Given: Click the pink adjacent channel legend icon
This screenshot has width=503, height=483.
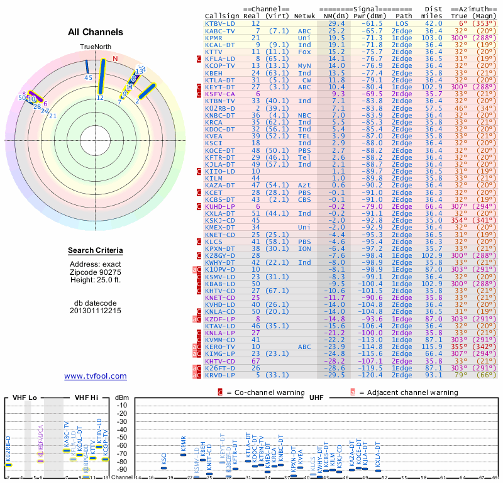Looking at the screenshot, I should point(353,392).
